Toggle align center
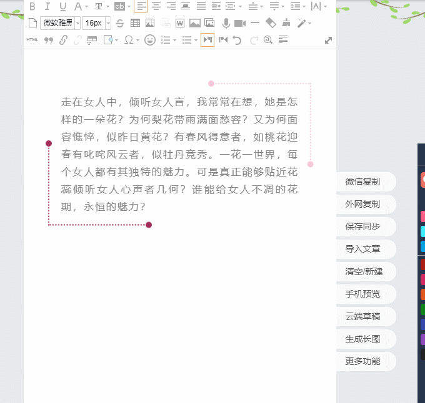This screenshot has width=425, height=403. (x=156, y=6)
